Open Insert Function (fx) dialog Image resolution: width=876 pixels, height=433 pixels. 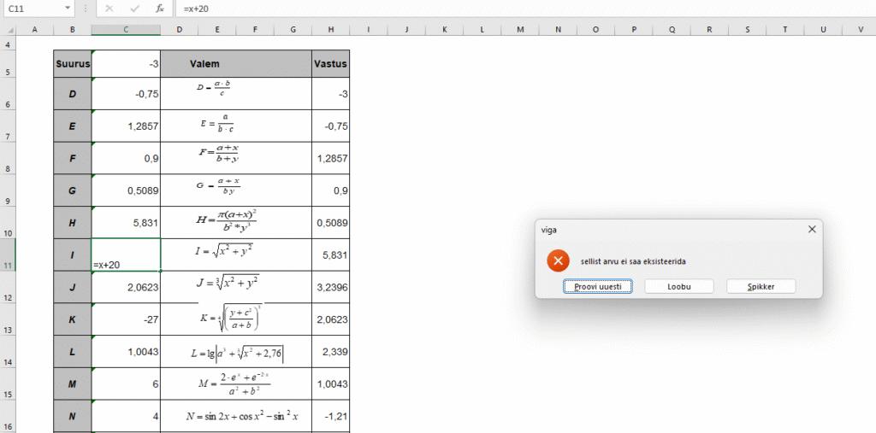point(159,9)
